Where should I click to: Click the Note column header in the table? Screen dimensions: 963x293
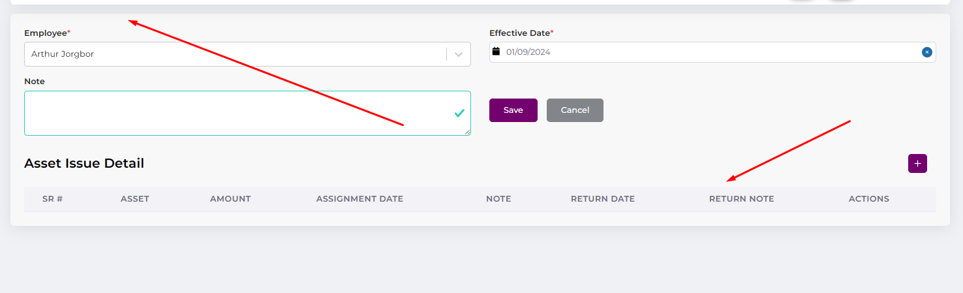click(498, 199)
